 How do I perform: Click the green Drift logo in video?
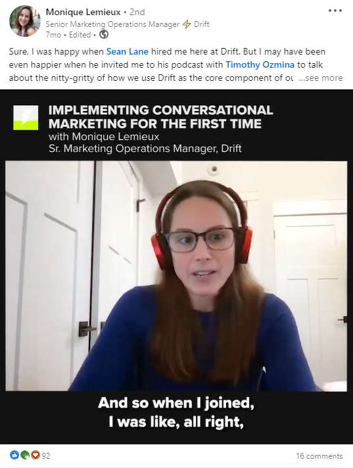click(26, 118)
